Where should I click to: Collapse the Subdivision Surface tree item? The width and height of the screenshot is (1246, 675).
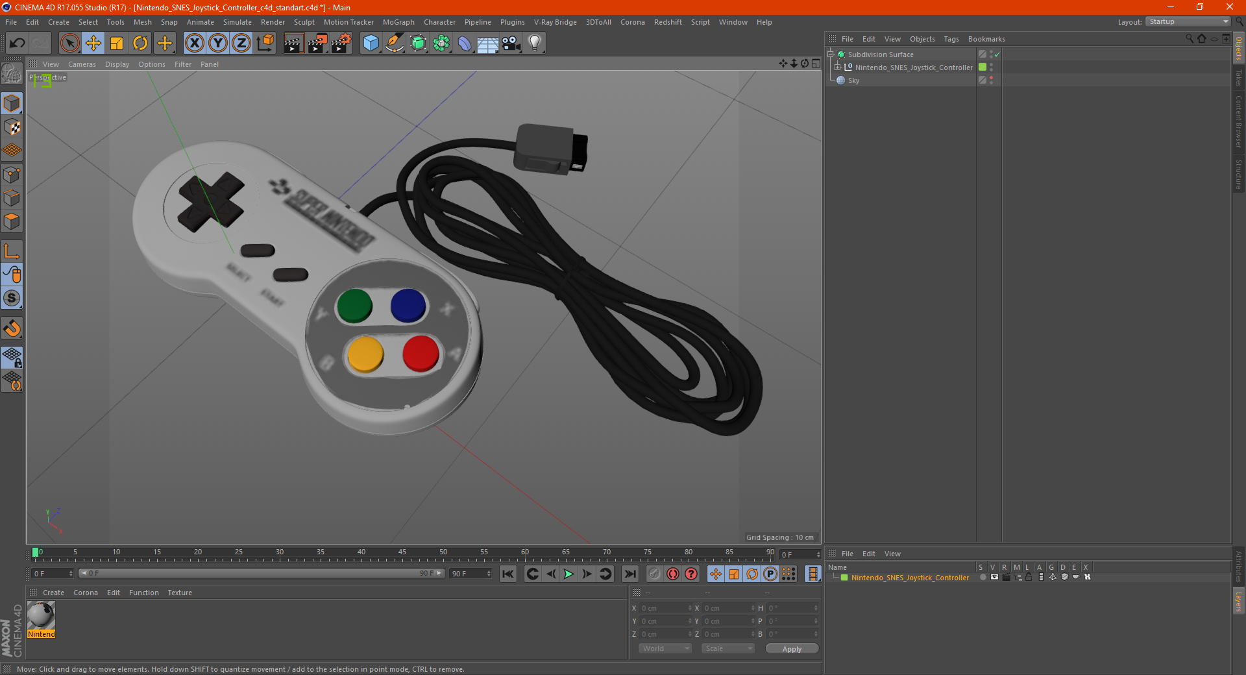coord(830,55)
